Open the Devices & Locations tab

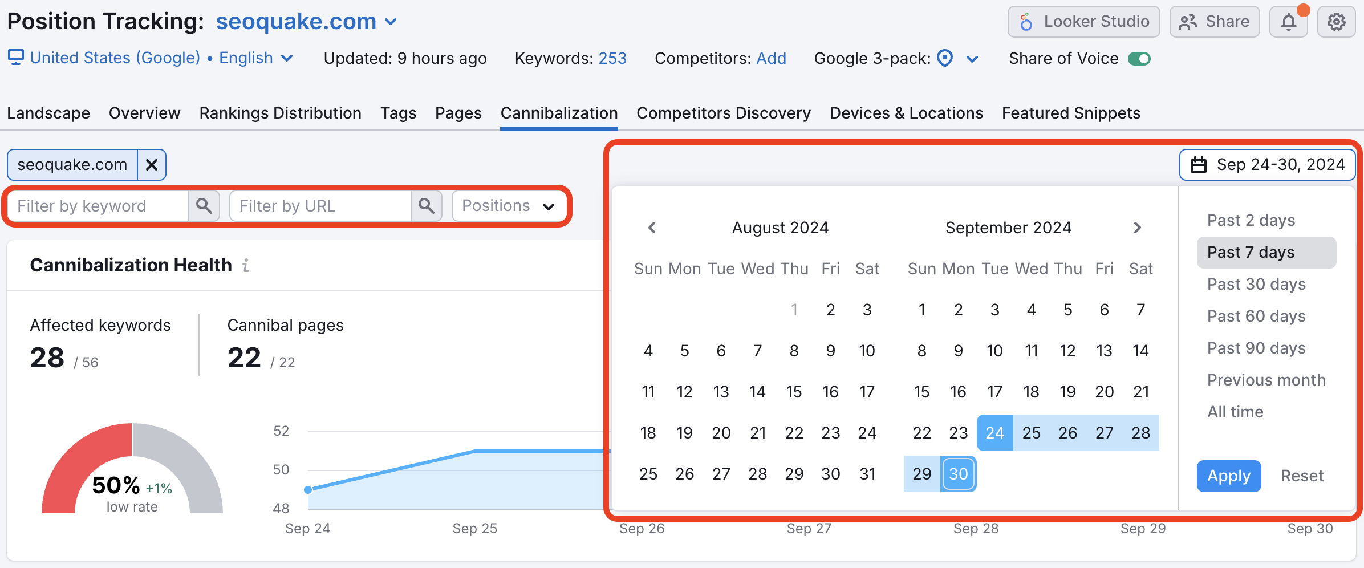tap(907, 113)
